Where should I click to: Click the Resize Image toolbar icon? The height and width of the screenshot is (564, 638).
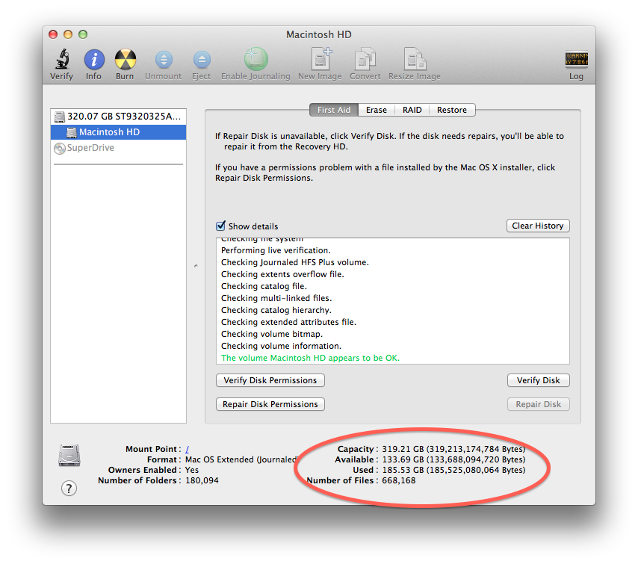point(415,59)
